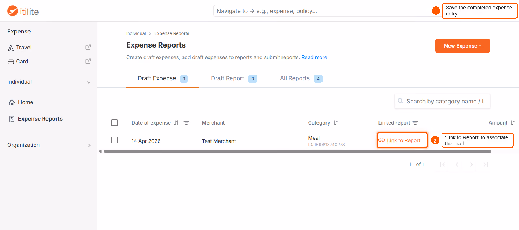Sort the Category column
The height and width of the screenshot is (230, 519).
[336, 123]
